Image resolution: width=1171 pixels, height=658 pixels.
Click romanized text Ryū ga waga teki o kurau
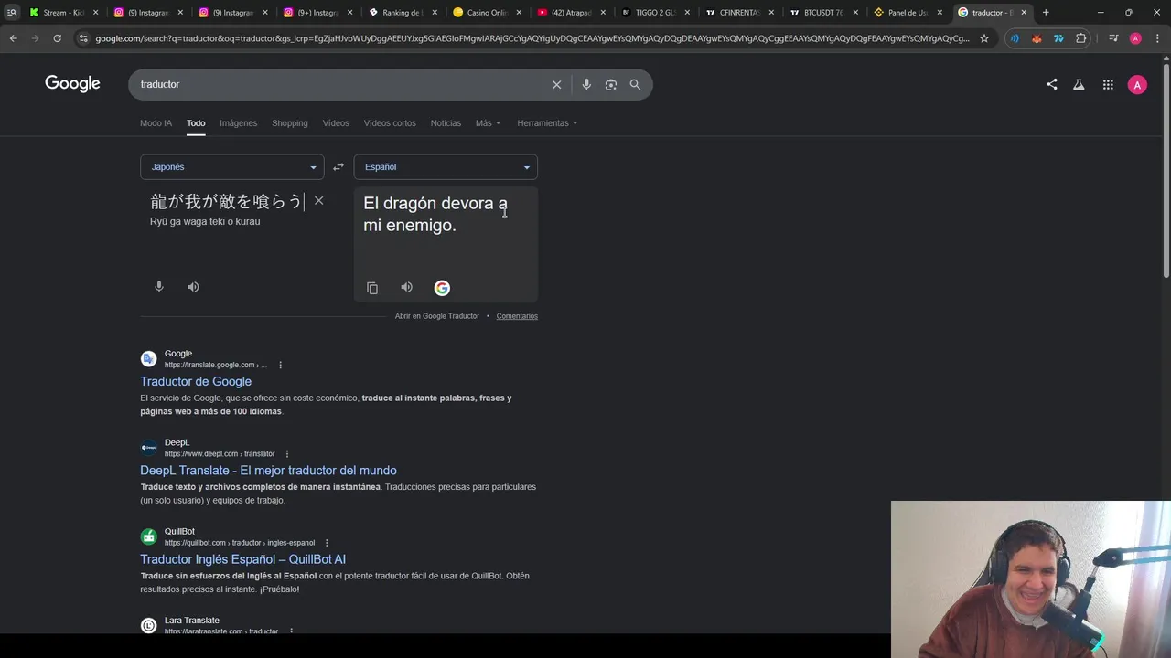(205, 221)
